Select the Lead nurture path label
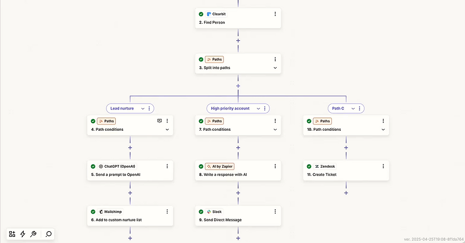The width and height of the screenshot is (465, 243). tap(122, 108)
